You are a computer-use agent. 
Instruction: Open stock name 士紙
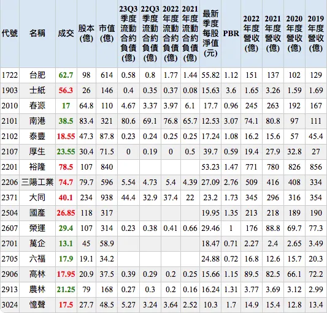[x=37, y=91]
